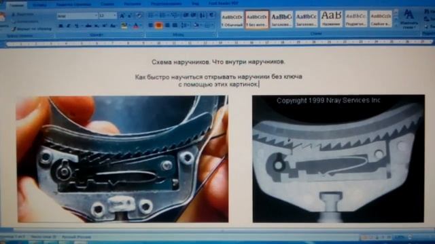Open the Change Styles (Изменить стили) menu
This screenshot has height=244, width=435.
[x=409, y=19]
